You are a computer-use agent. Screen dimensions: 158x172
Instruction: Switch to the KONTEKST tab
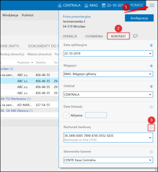point(118,36)
